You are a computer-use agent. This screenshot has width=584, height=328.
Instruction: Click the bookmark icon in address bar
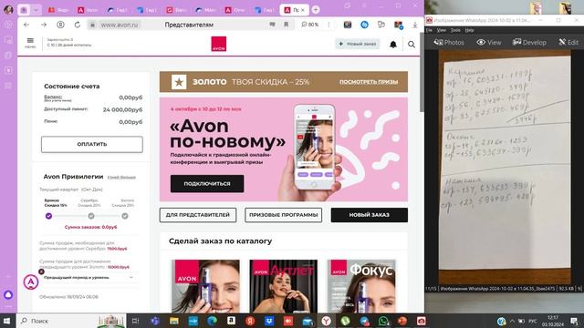click(x=286, y=25)
